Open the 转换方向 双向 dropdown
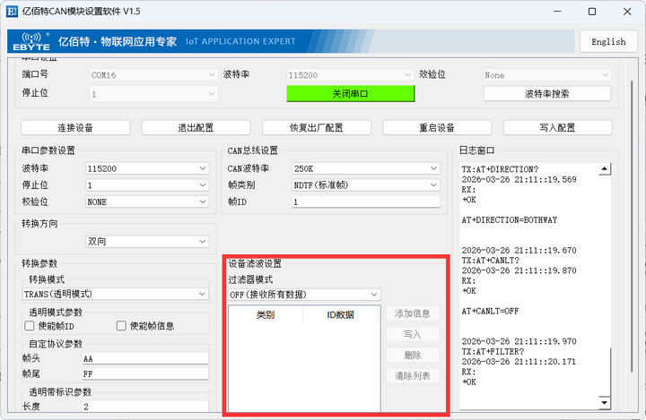 tap(147, 242)
